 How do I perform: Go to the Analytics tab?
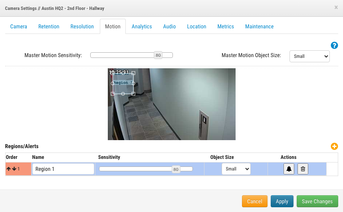click(x=142, y=27)
